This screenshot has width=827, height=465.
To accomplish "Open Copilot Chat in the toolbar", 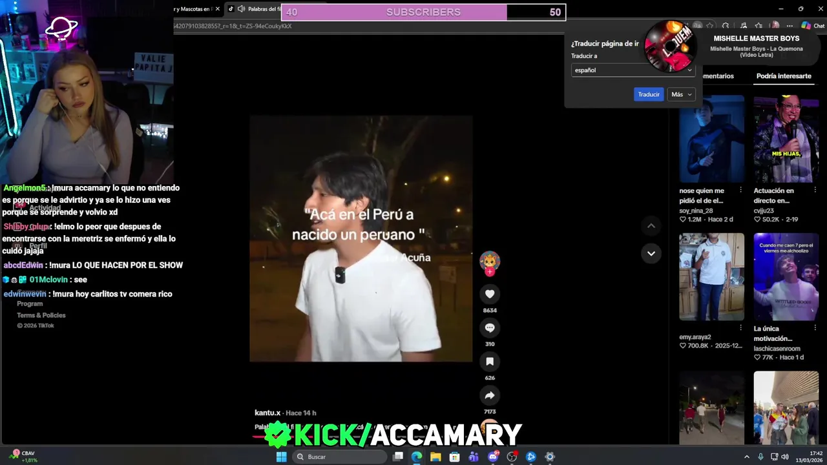I will pos(813,26).
